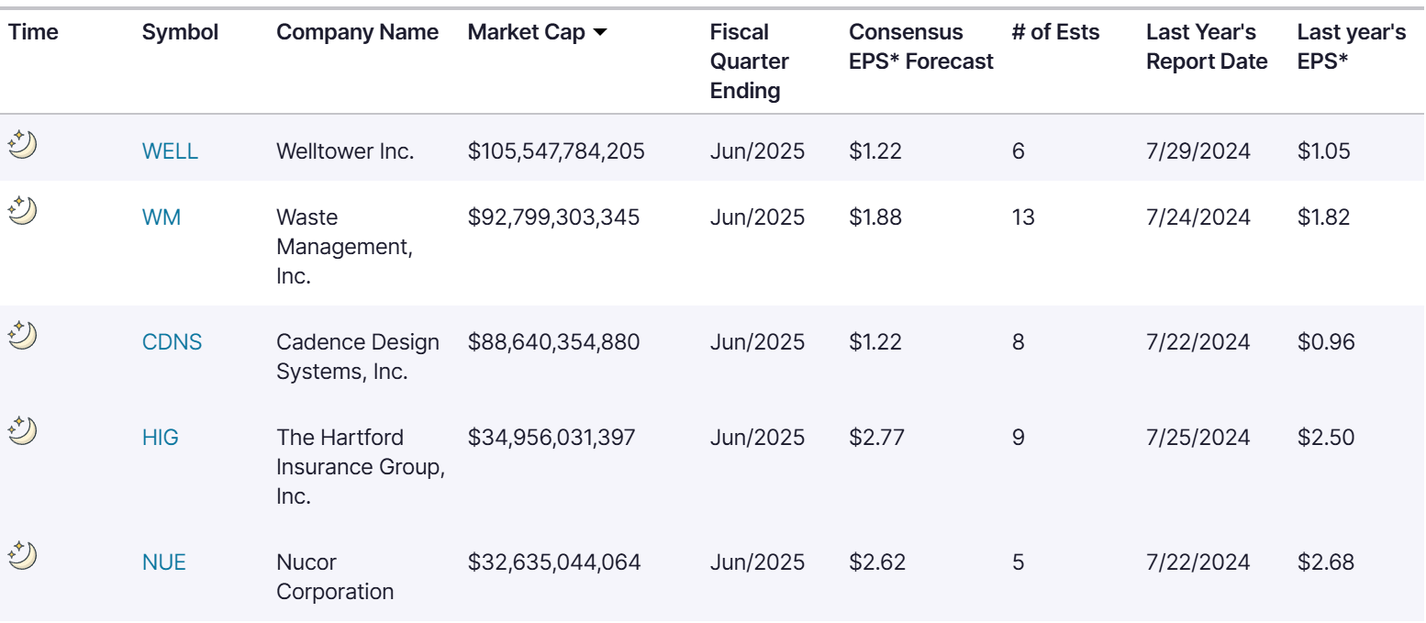Image resolution: width=1426 pixels, height=623 pixels.
Task: Click the moon icon in CDNS row
Action: pos(22,335)
